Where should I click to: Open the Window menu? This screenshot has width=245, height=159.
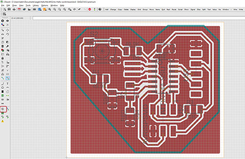click(54, 5)
